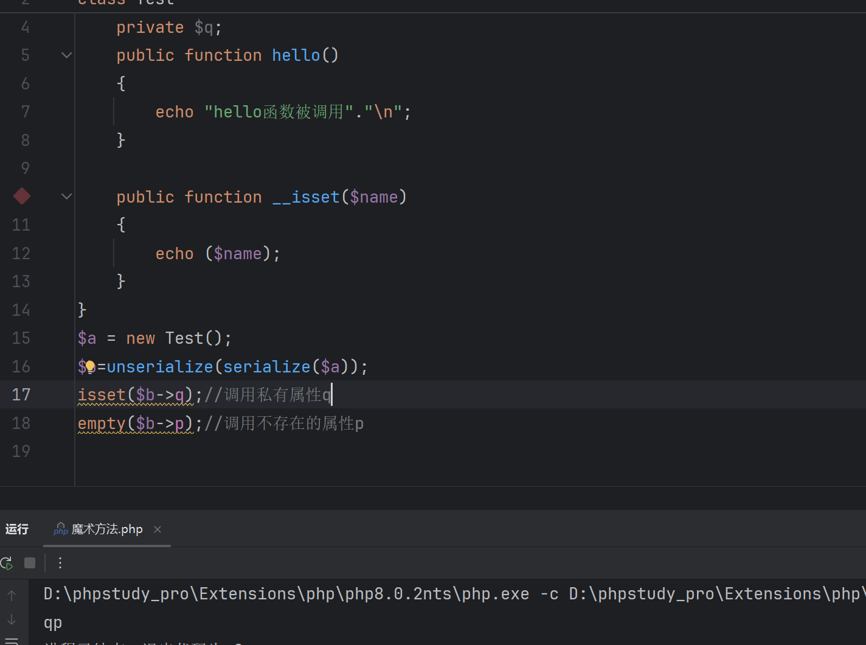Click the php.exe command line in console

(x=455, y=594)
